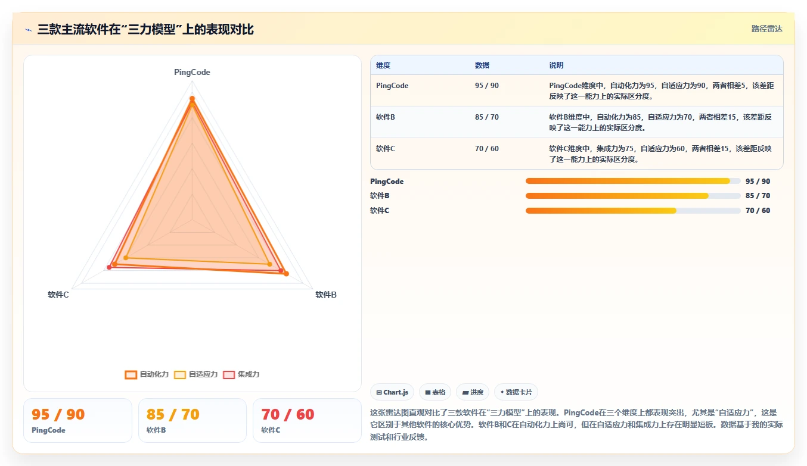Screen dimensions: 807x466
Task: Open the orange 95 / 90 PingCode data card
Action: tap(77, 420)
